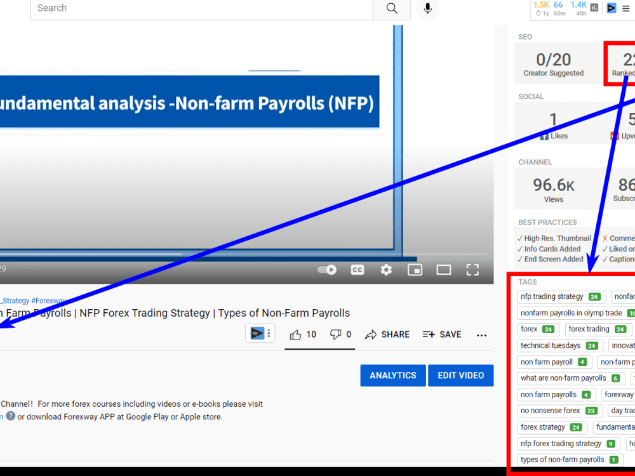Screen dimensions: 635x476
Task: Open the vidIQ extension icon at top right
Action: (x=611, y=8)
